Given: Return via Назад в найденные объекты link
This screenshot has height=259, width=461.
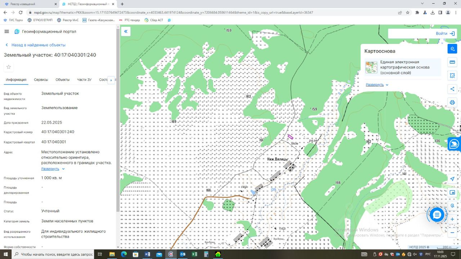Looking at the screenshot, I should [x=35, y=45].
